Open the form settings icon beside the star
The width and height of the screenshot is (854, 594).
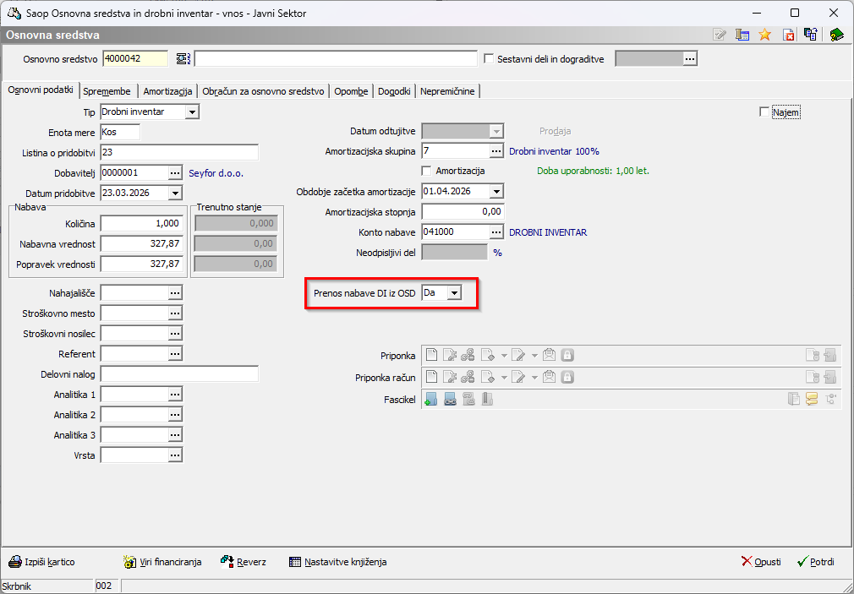coord(742,35)
